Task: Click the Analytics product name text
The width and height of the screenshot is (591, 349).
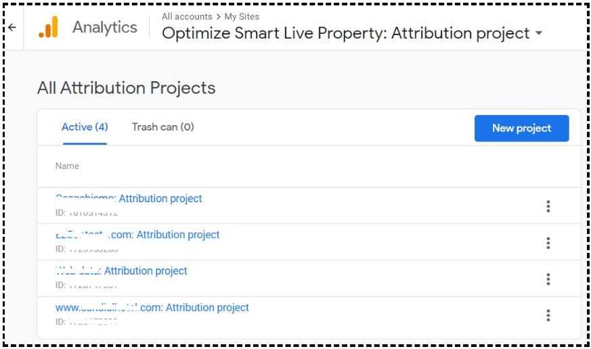Action: [105, 27]
